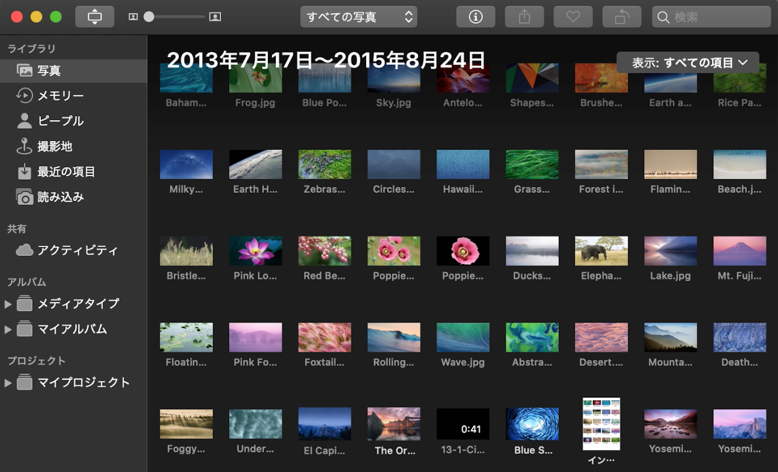Open the すべての写真 view dropdown
778x472 pixels.
click(x=359, y=17)
